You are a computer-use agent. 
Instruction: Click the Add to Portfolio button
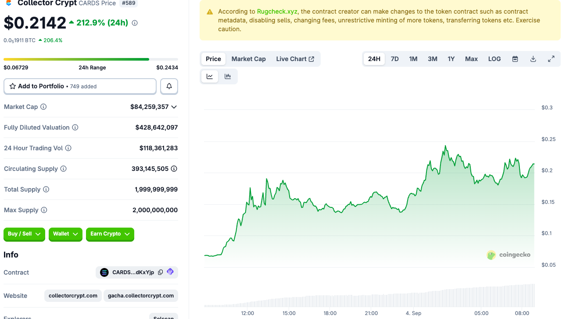[80, 87]
